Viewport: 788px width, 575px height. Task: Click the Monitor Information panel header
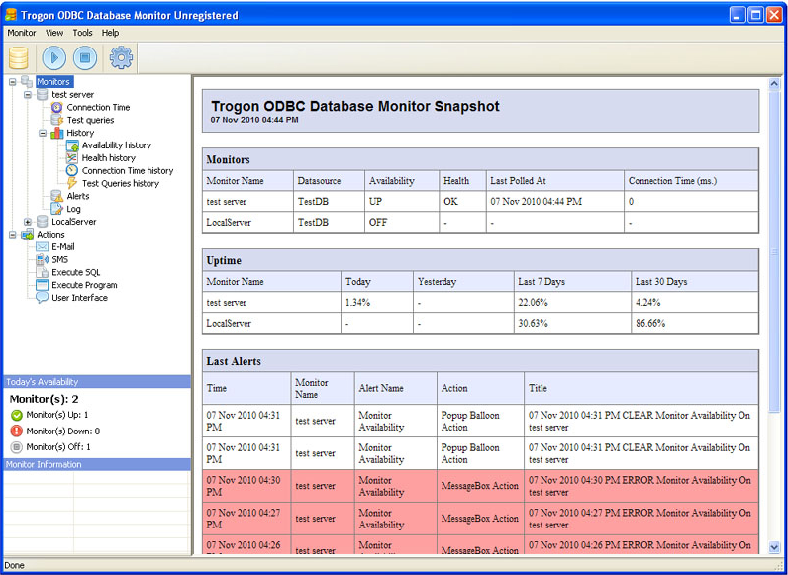pos(96,464)
